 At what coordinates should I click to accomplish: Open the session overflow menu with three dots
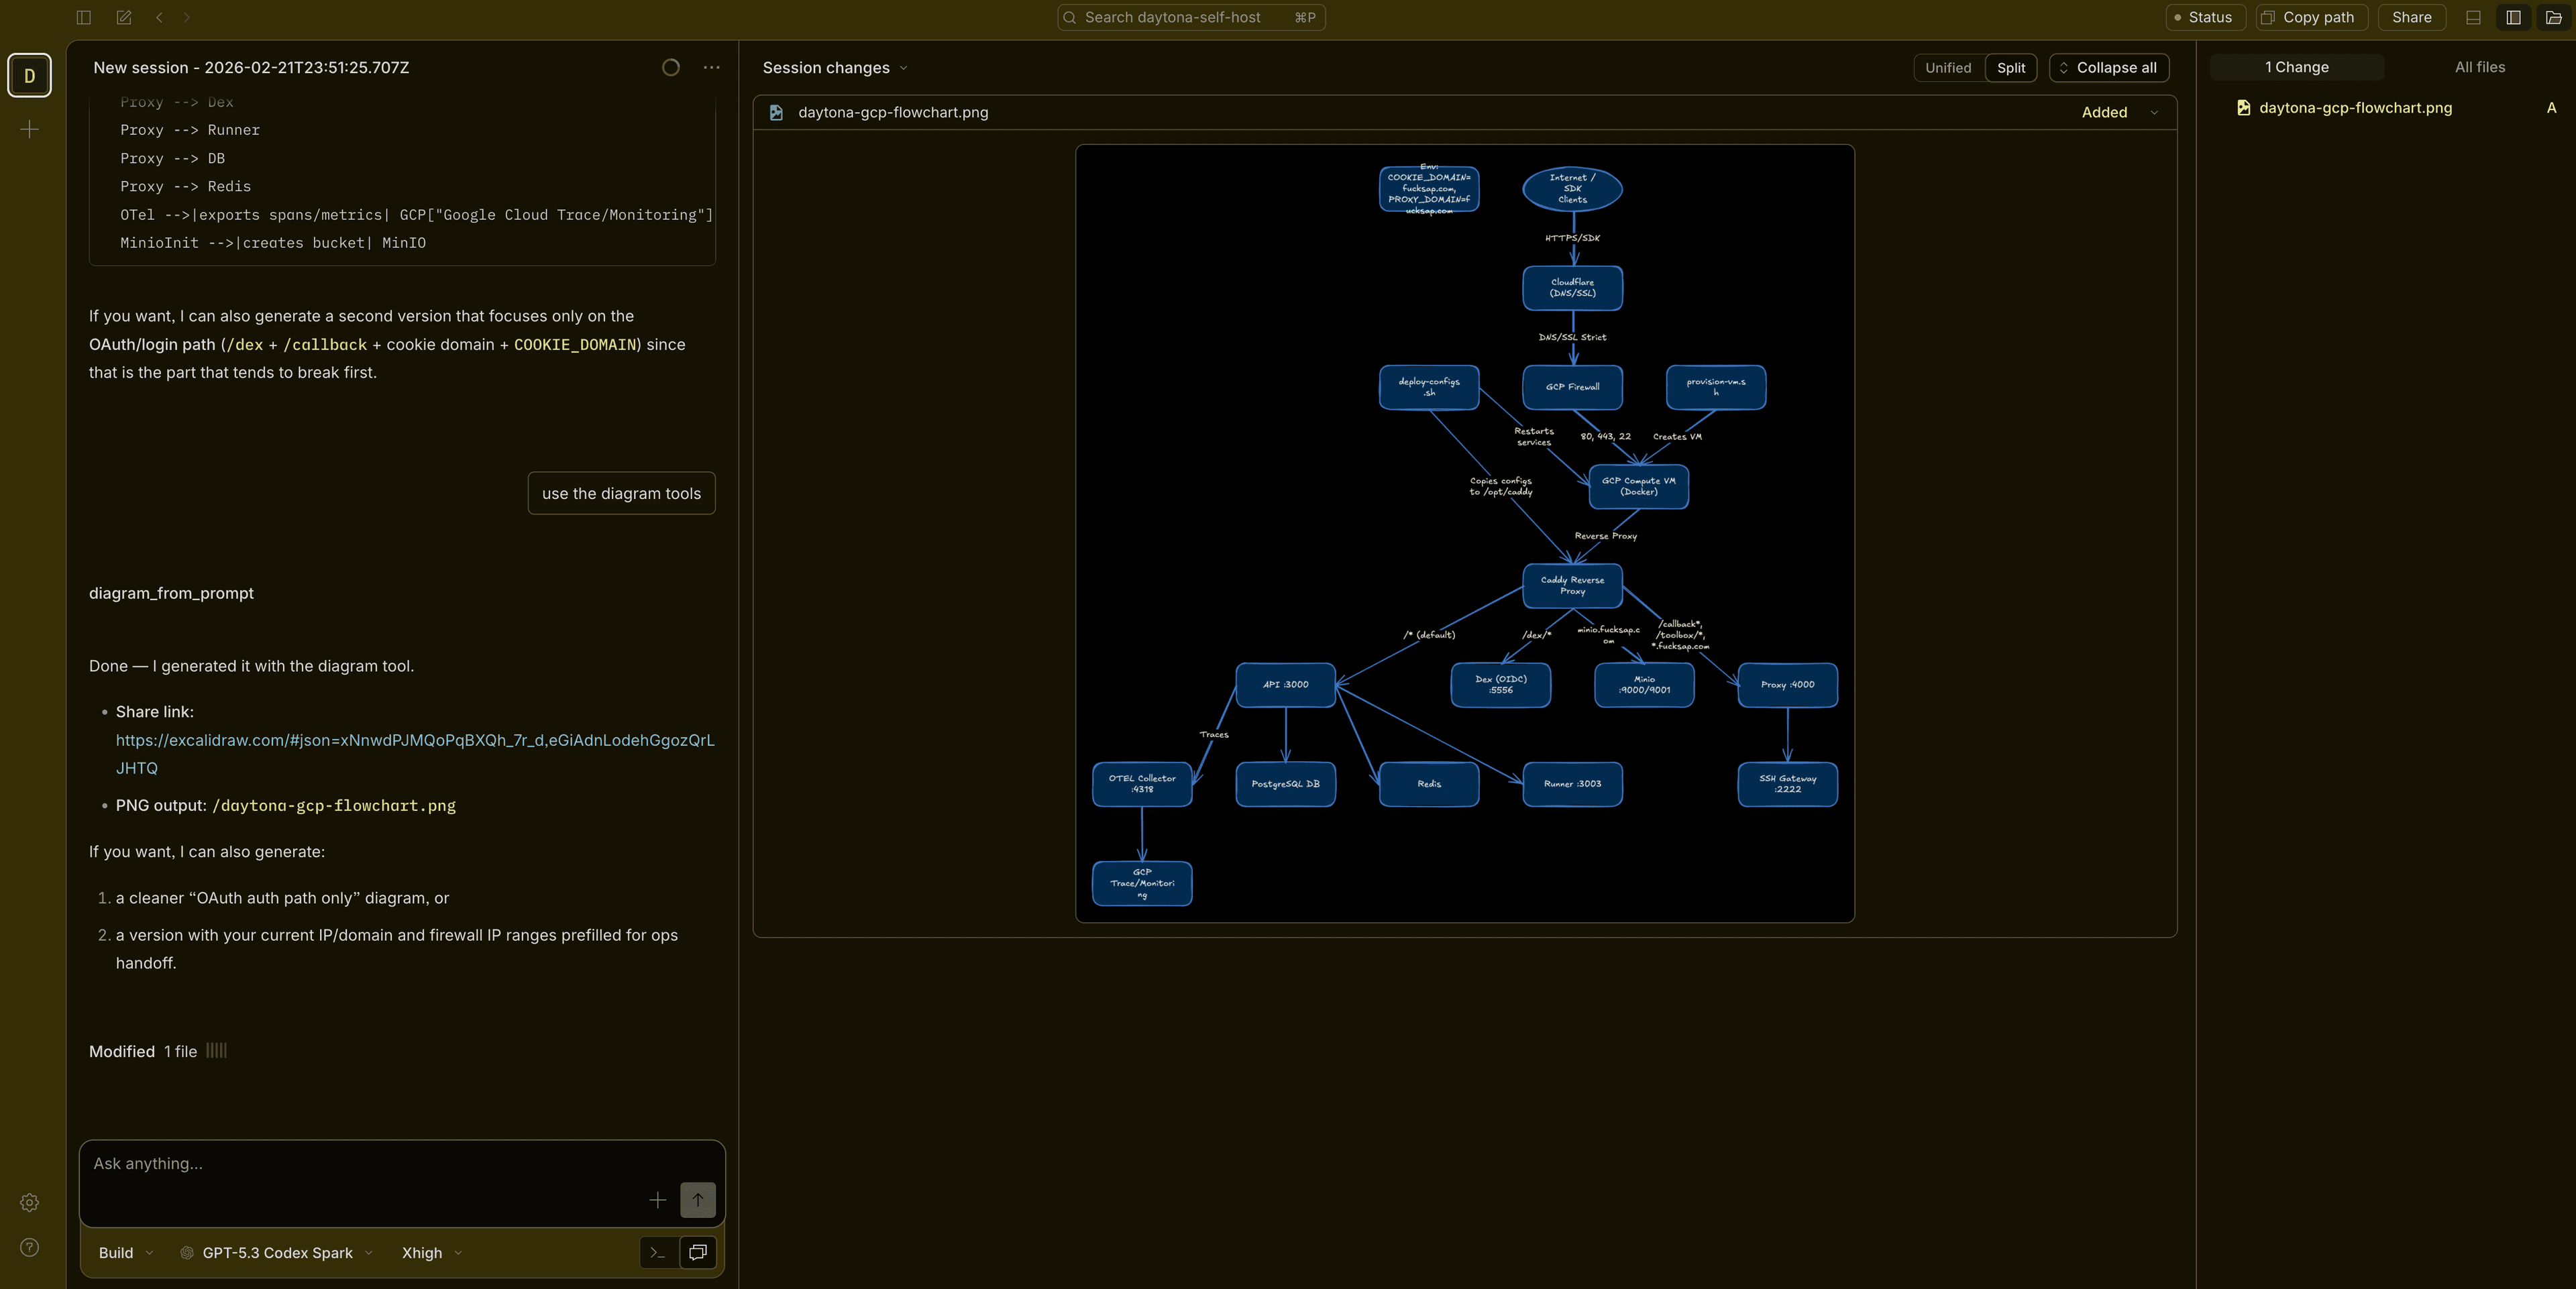coord(711,67)
